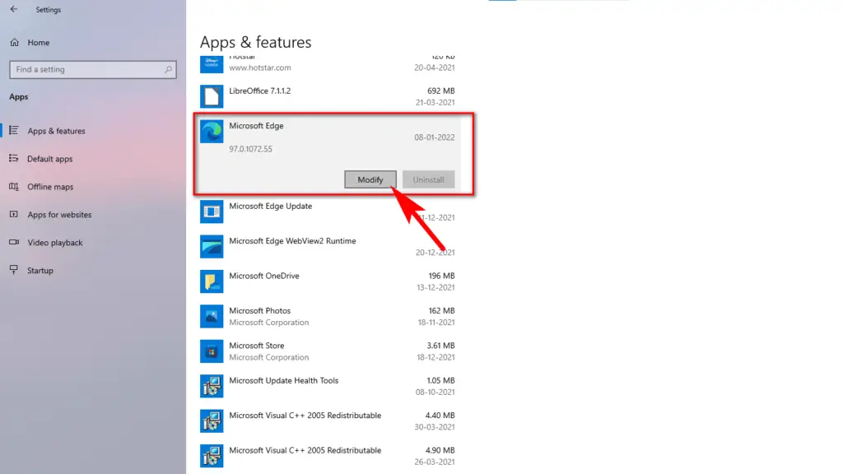The height and width of the screenshot is (474, 843).
Task: Click the Microsoft OneDrive app icon
Action: tap(212, 281)
